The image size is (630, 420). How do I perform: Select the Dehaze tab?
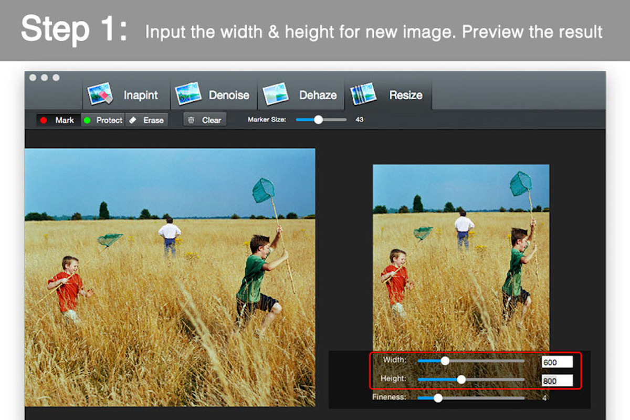(x=301, y=95)
